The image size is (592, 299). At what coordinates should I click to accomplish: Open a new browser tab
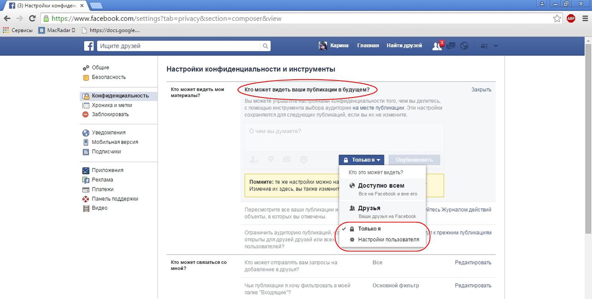pyautogui.click(x=96, y=6)
